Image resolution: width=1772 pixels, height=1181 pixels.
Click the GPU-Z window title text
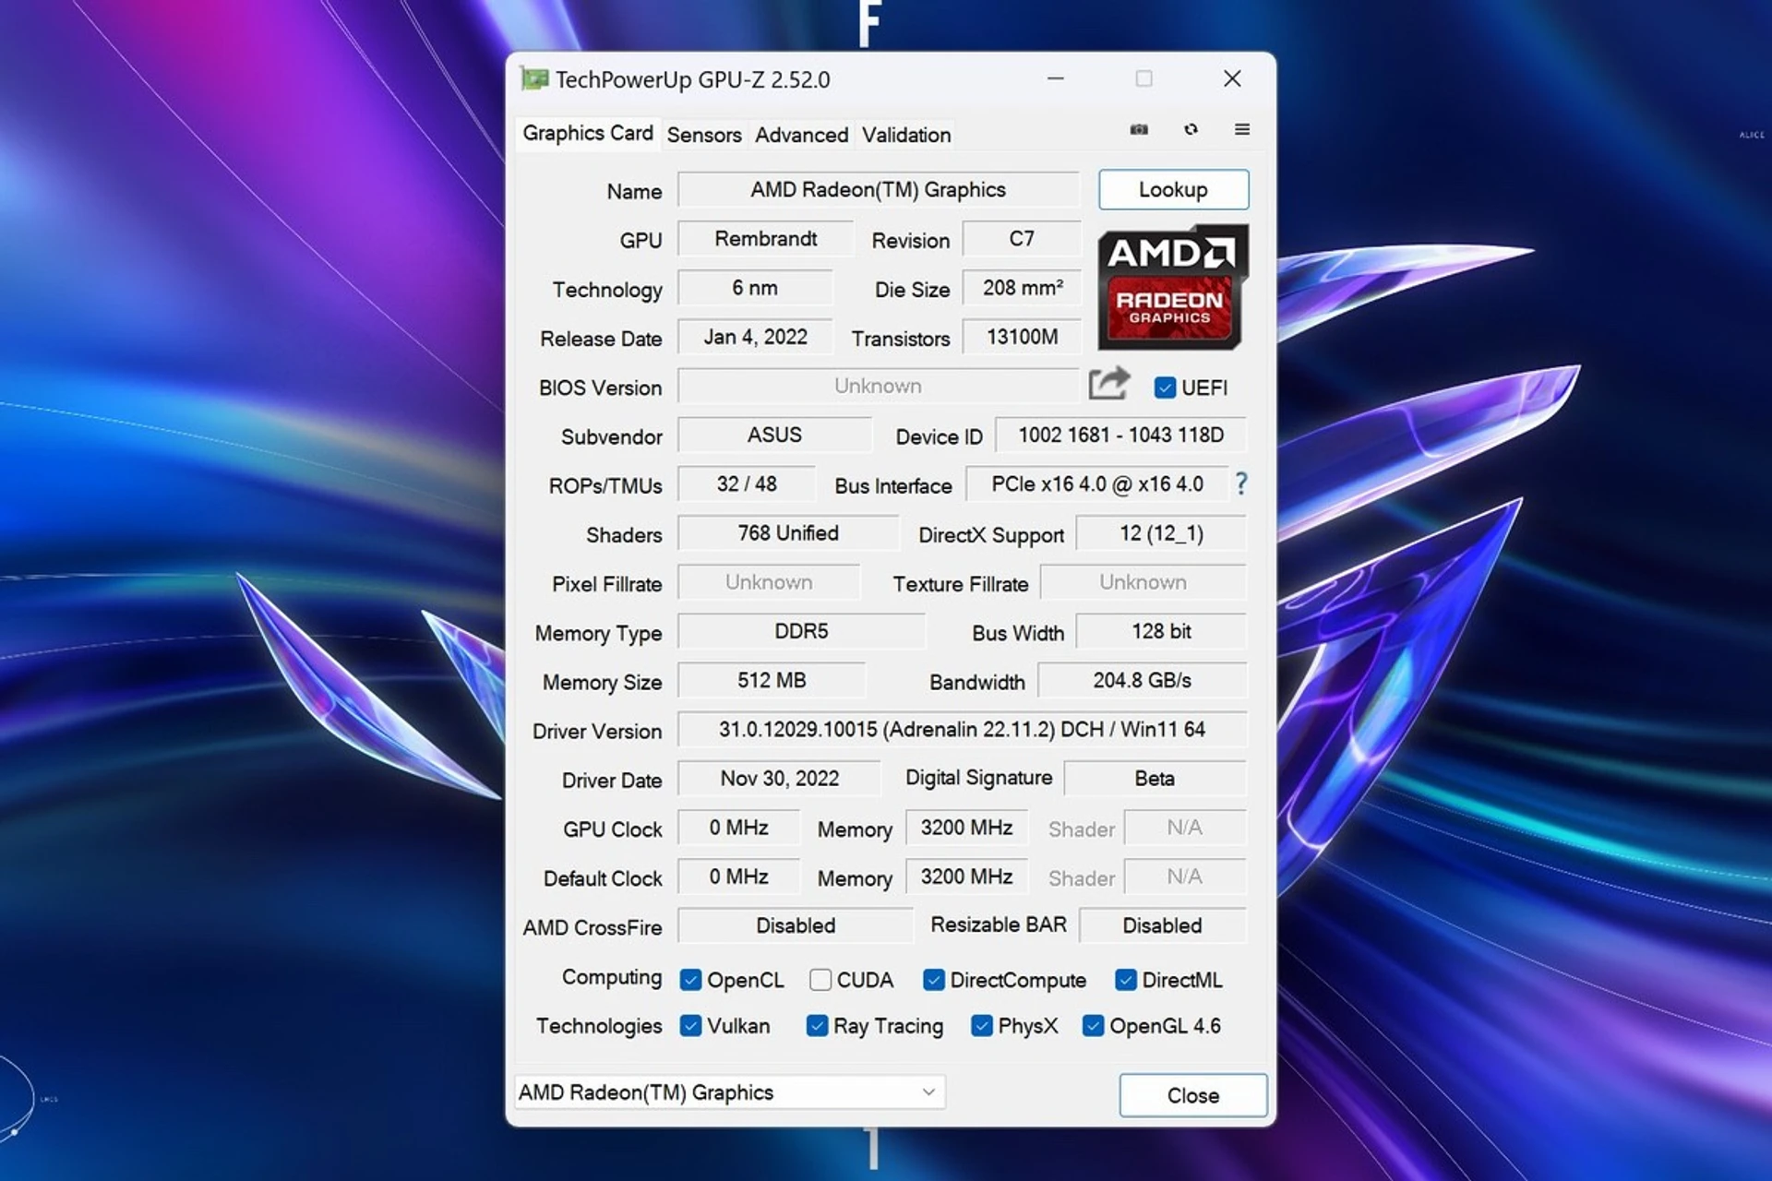click(692, 80)
